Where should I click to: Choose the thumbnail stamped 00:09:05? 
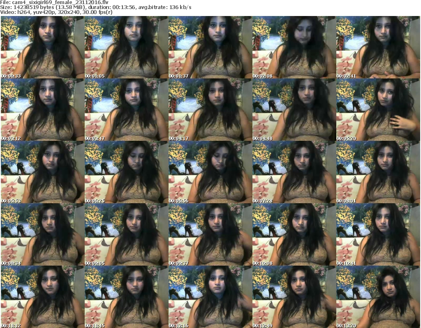click(x=127, y=235)
